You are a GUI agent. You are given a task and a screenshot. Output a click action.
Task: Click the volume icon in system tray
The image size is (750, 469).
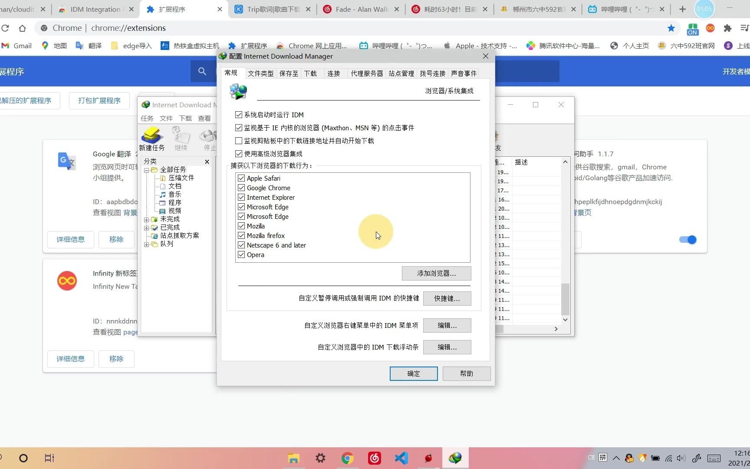tap(681, 458)
